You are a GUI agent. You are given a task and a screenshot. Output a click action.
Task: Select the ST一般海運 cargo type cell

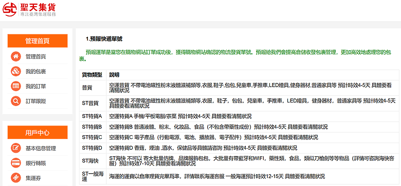point(93,176)
